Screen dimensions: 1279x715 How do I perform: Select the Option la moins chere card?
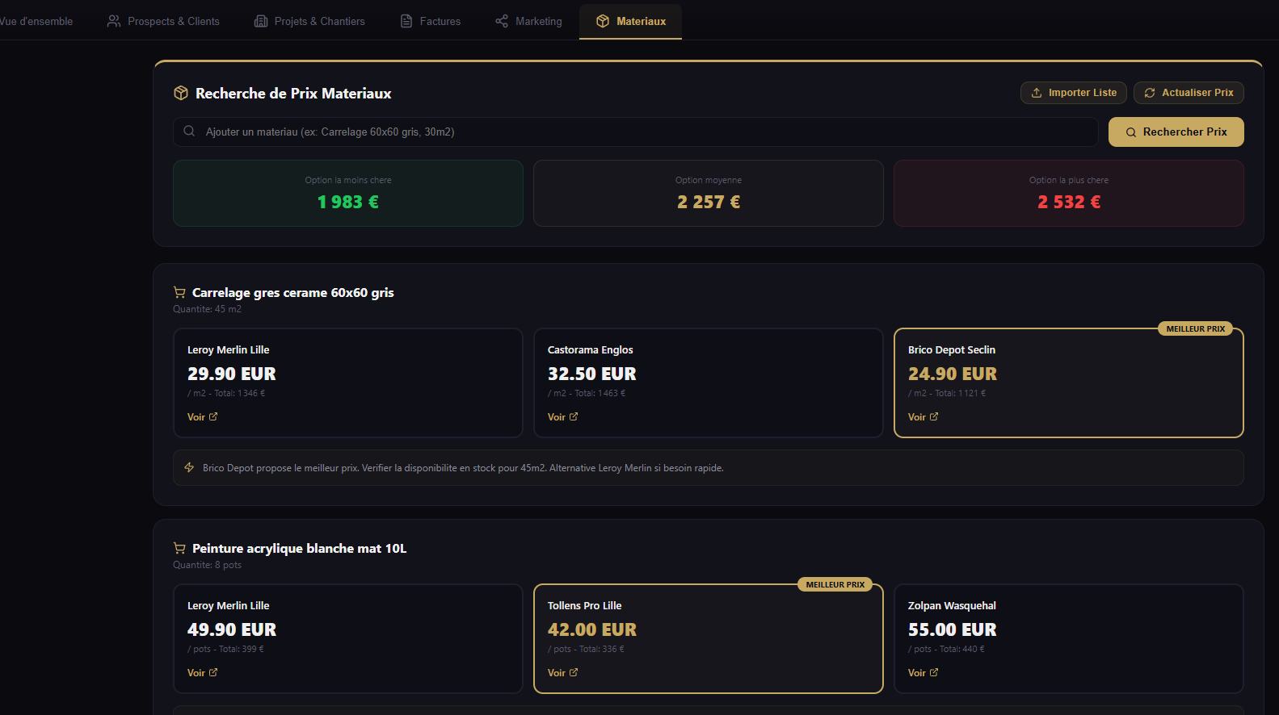tap(348, 194)
